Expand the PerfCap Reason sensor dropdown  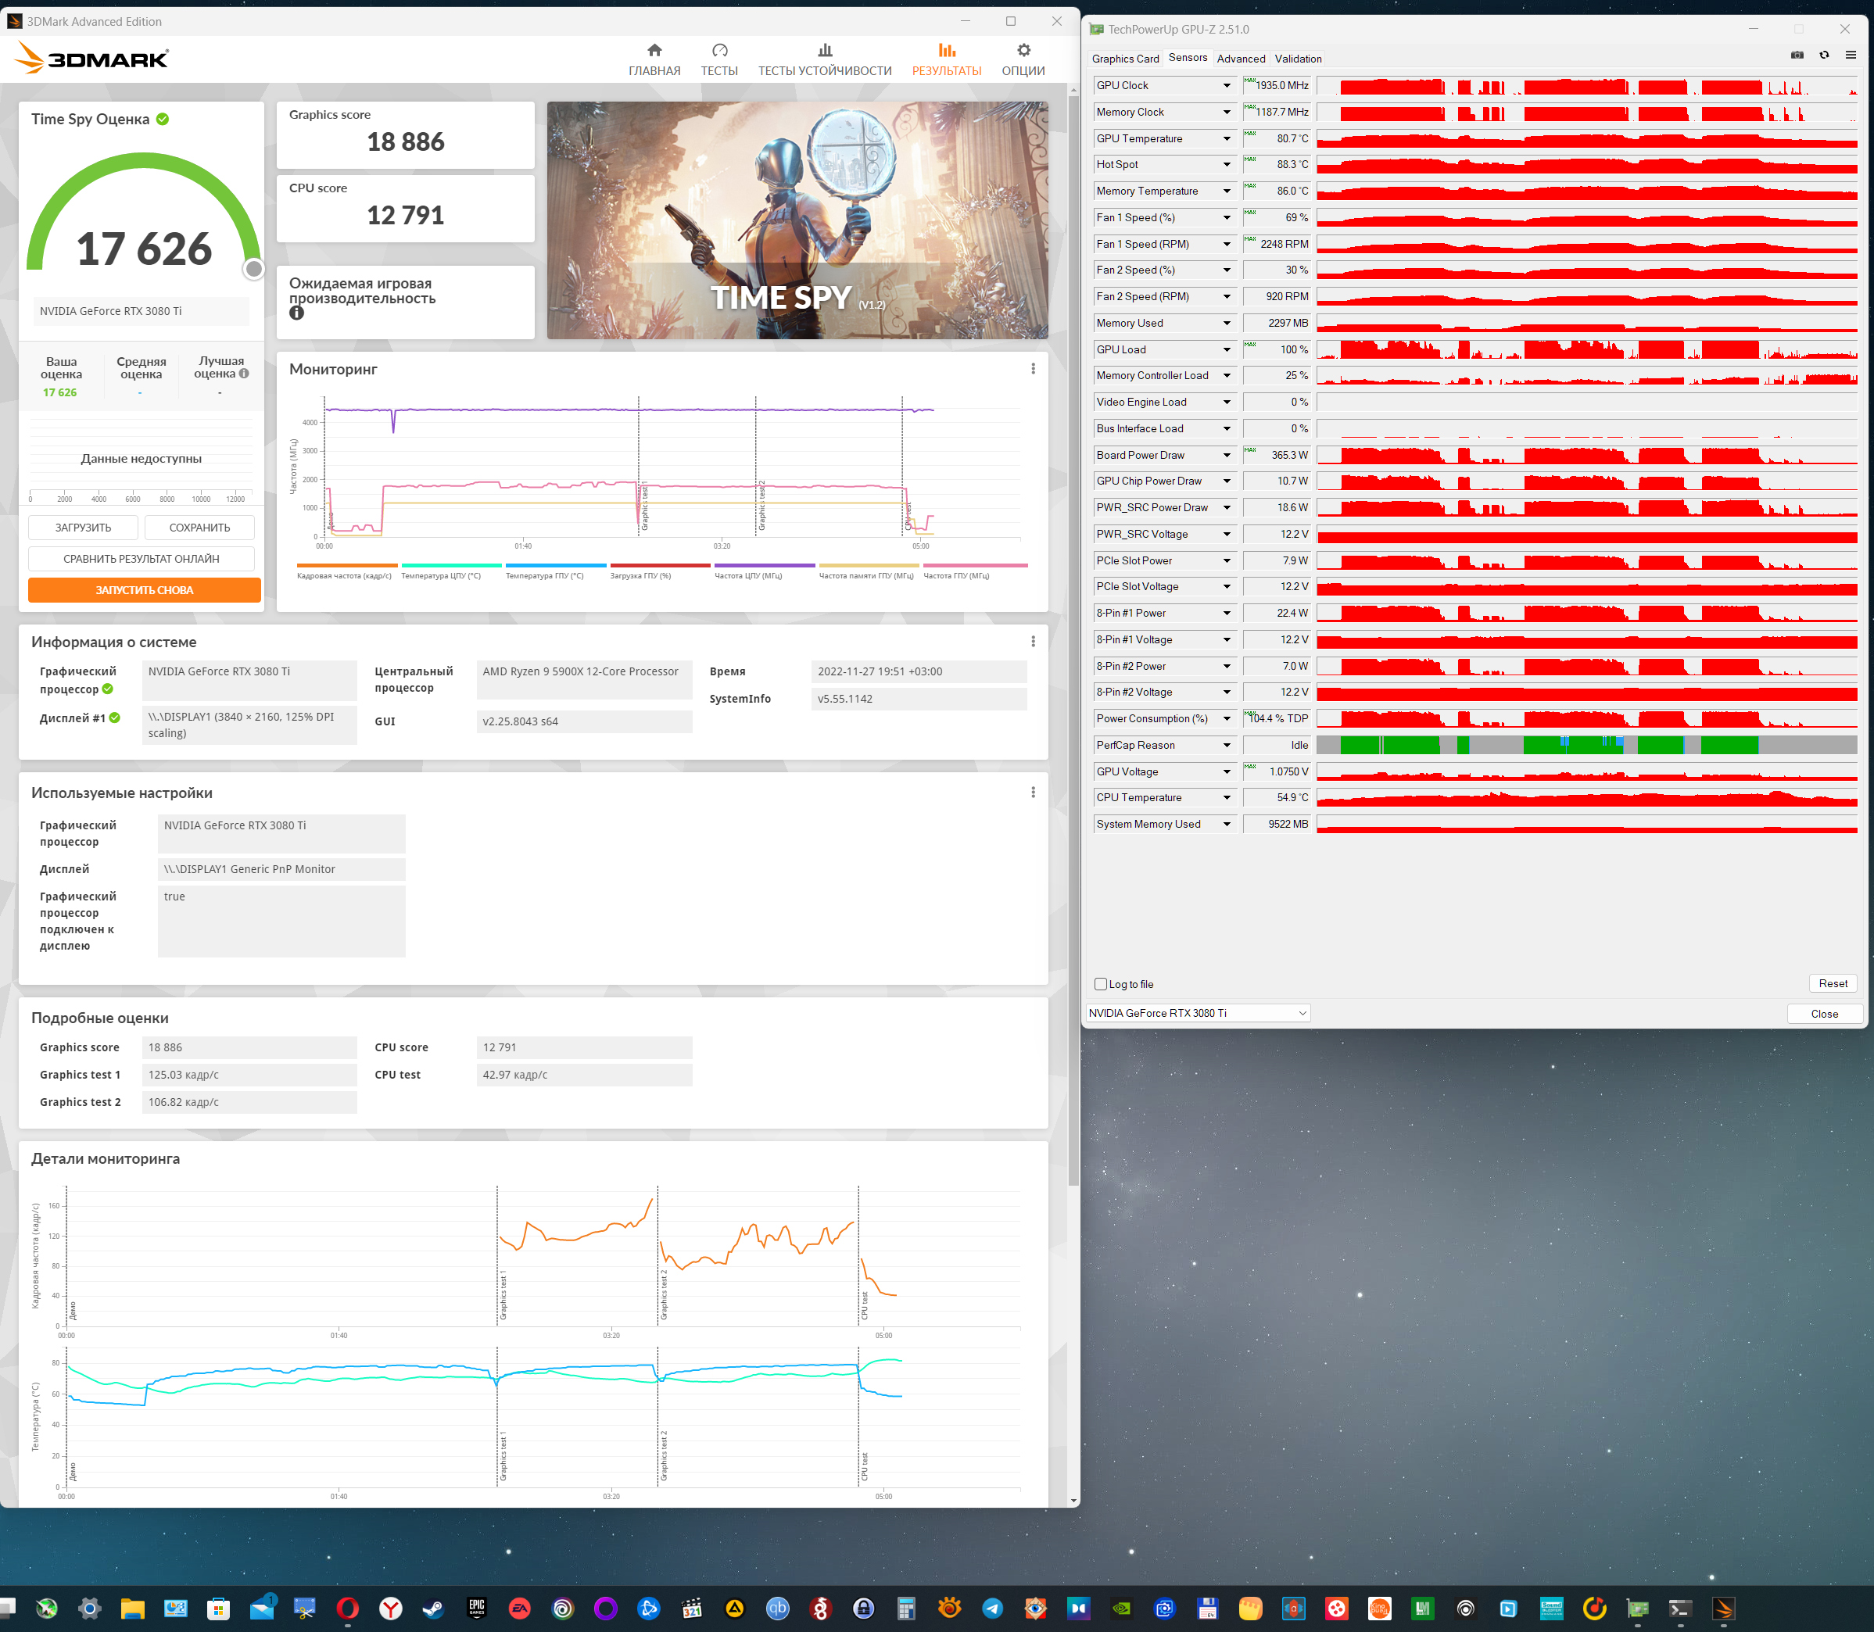tap(1226, 746)
